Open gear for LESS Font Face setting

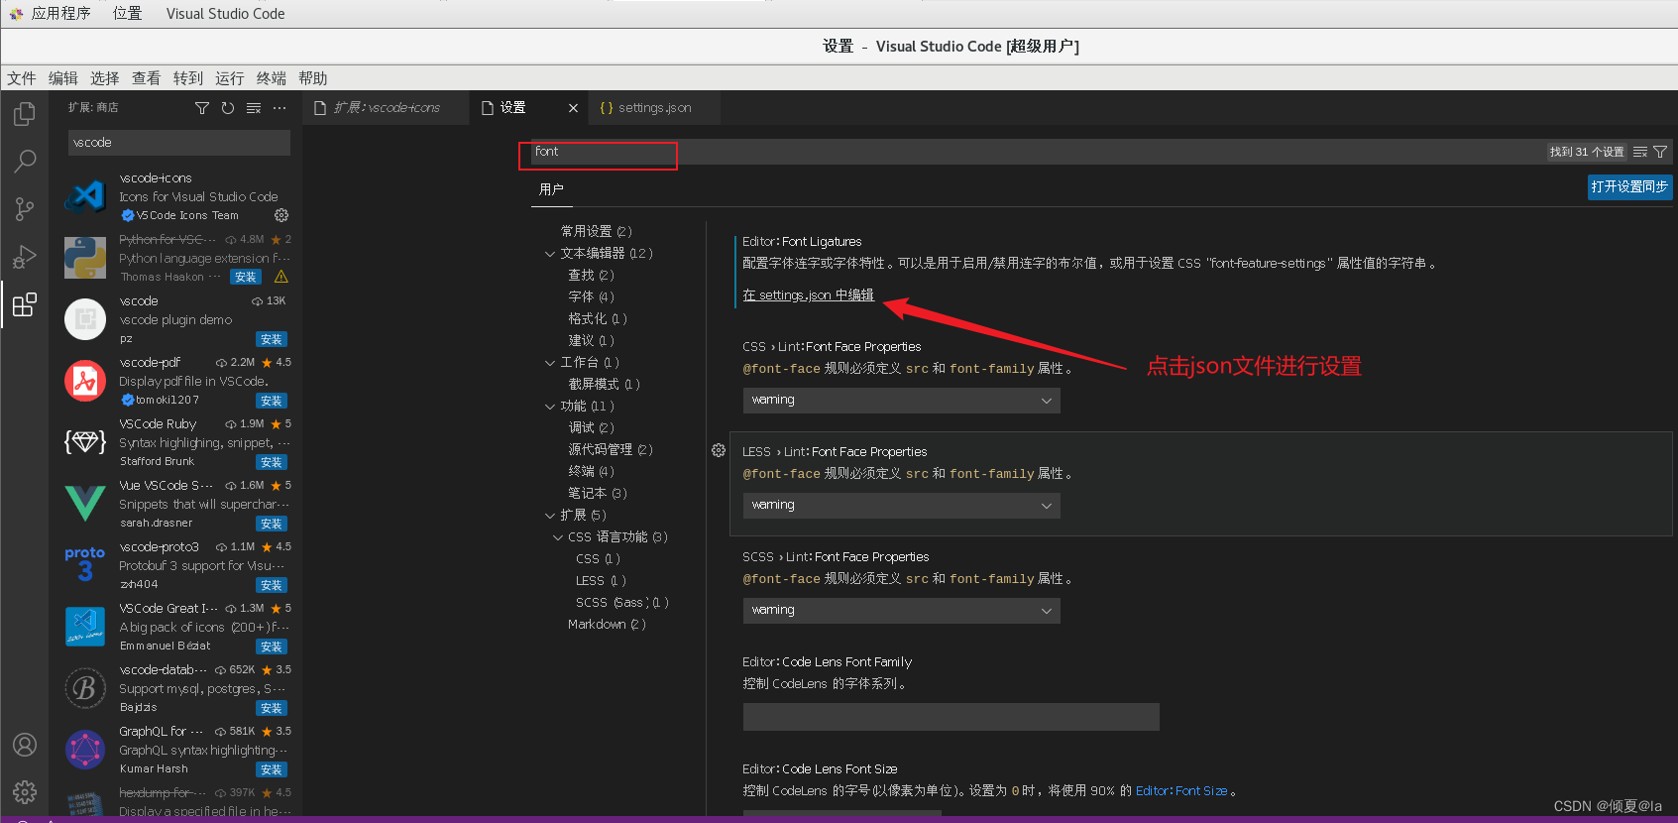tap(719, 450)
